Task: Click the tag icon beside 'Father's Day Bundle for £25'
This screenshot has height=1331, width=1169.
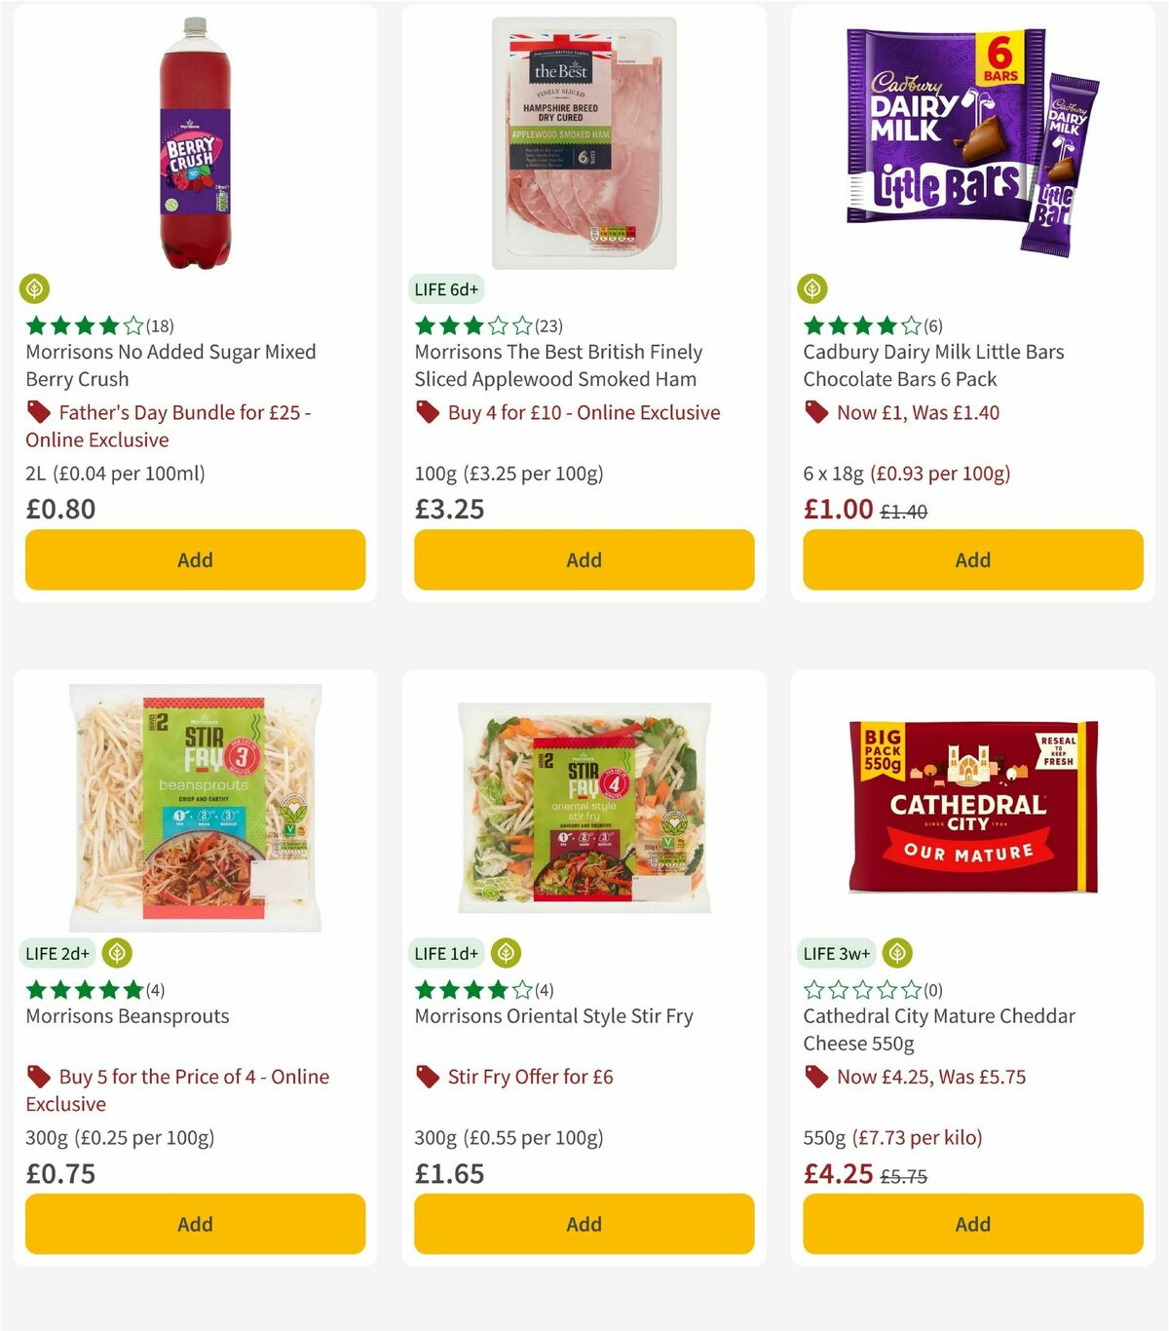Action: 39,412
